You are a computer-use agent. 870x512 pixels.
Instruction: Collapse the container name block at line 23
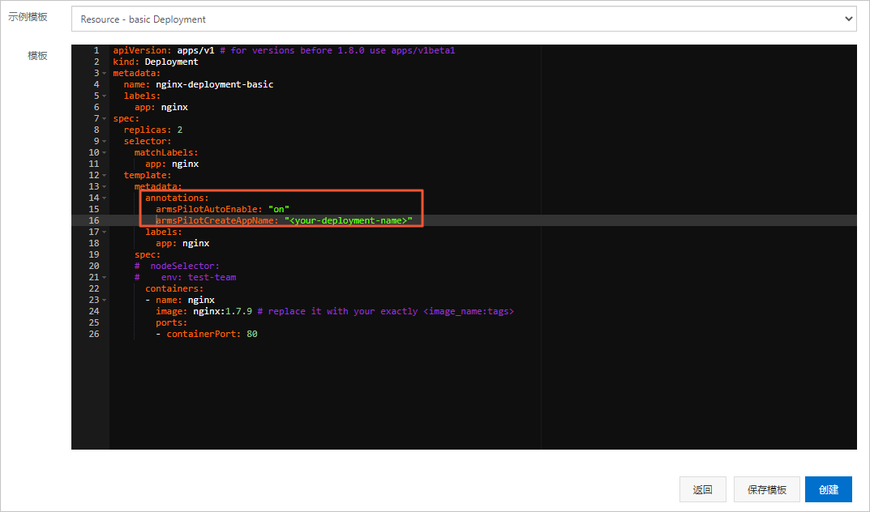[x=105, y=300]
